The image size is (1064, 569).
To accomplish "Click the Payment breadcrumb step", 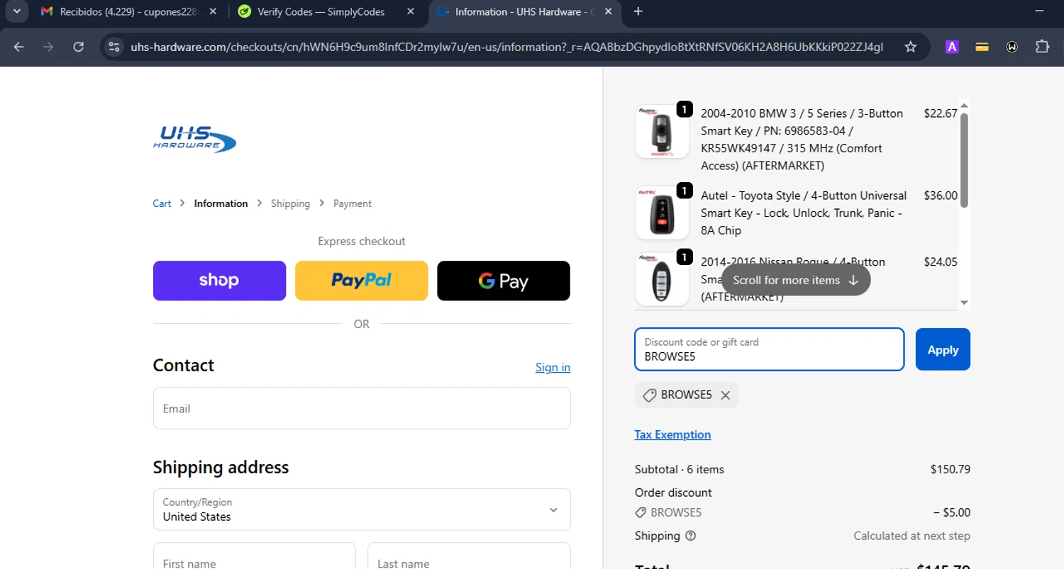I will click(353, 203).
